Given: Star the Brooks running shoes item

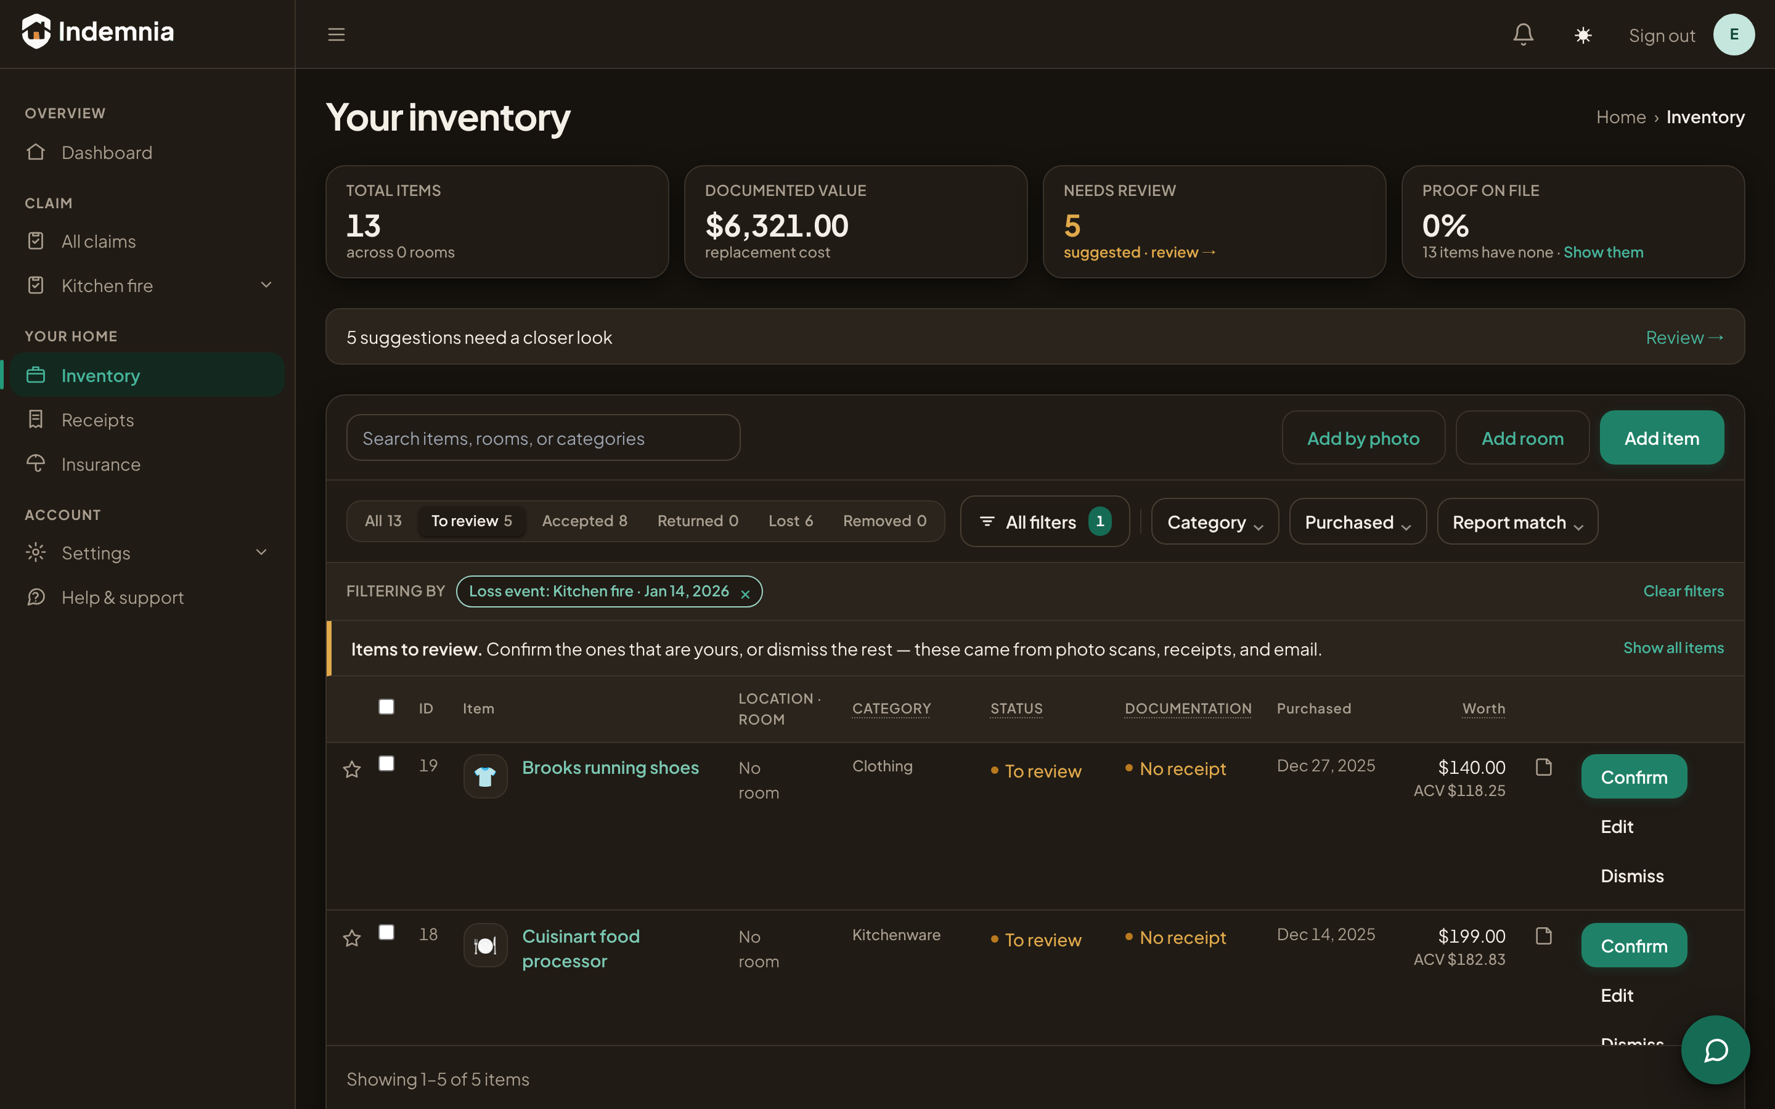Looking at the screenshot, I should 352,769.
